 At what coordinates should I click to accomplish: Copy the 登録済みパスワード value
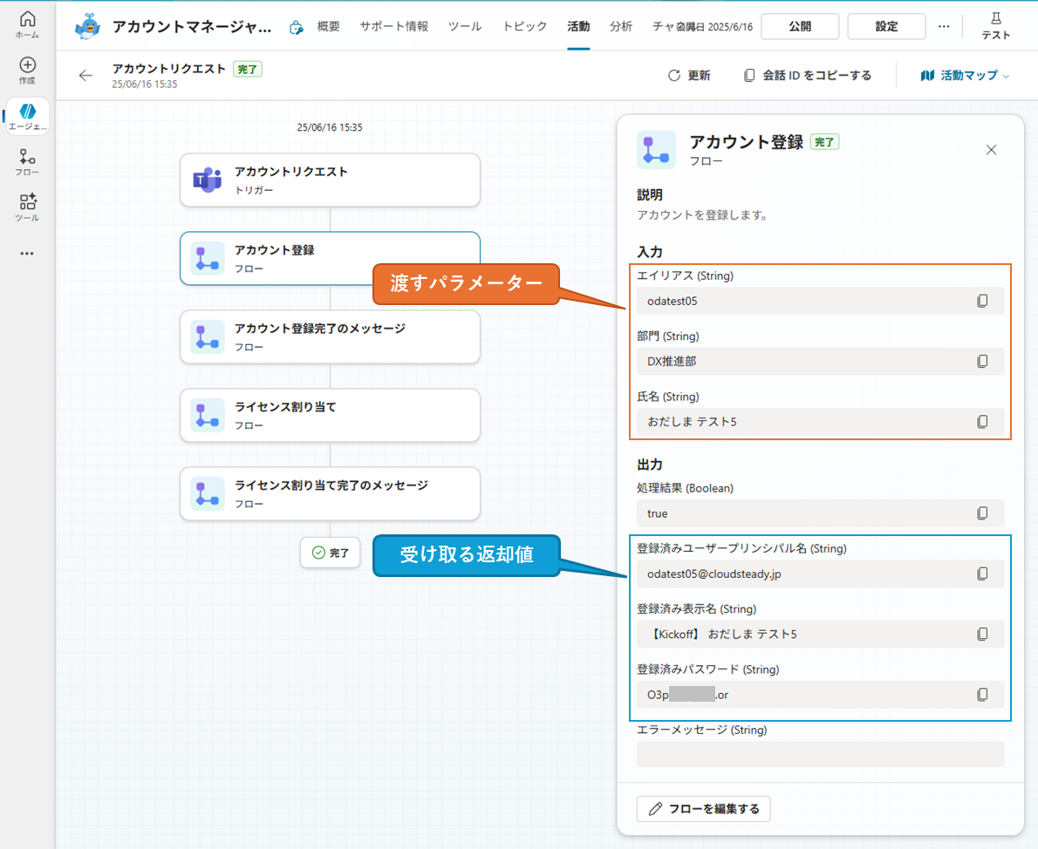(982, 695)
